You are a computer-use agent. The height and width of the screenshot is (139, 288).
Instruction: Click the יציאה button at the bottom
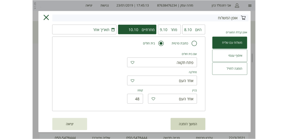(69, 124)
